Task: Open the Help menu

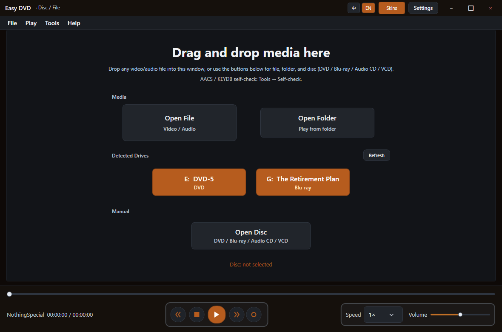Action: pos(74,23)
